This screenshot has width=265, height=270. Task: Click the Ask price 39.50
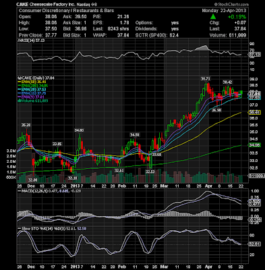coord(82,17)
